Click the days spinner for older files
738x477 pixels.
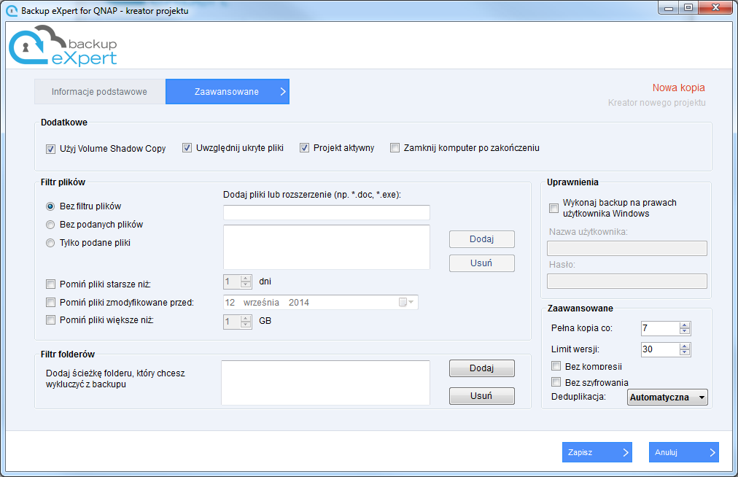click(246, 282)
